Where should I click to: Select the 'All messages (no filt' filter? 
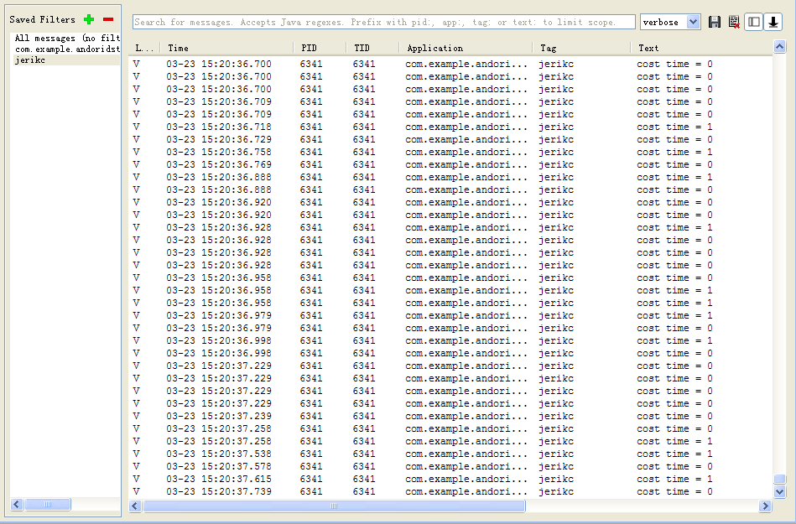67,38
